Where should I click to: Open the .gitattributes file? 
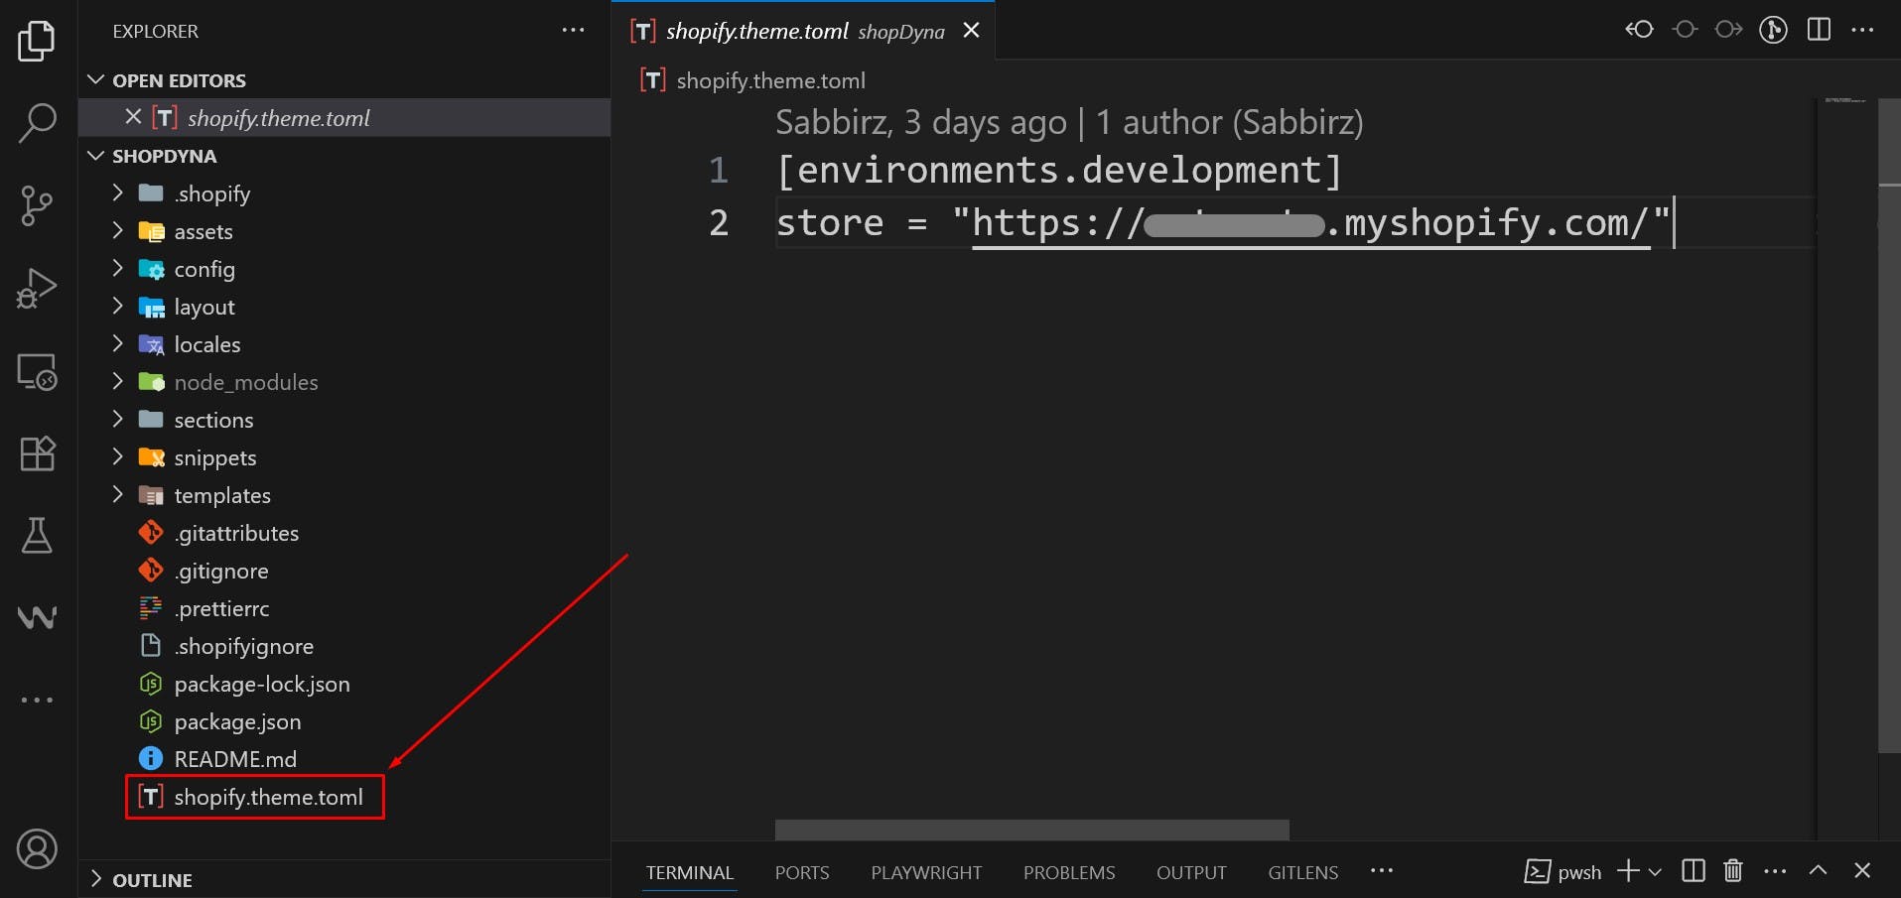click(343, 533)
